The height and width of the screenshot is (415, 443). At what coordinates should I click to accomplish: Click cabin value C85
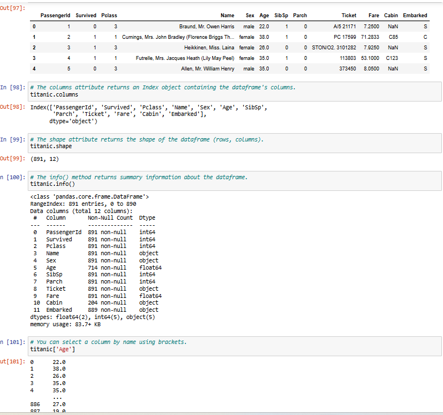pyautogui.click(x=393, y=37)
